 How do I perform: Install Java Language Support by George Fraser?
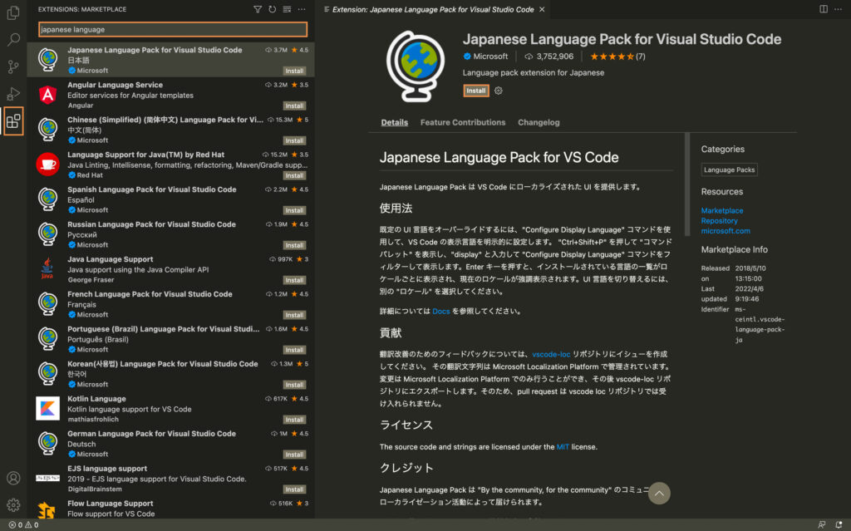(294, 280)
